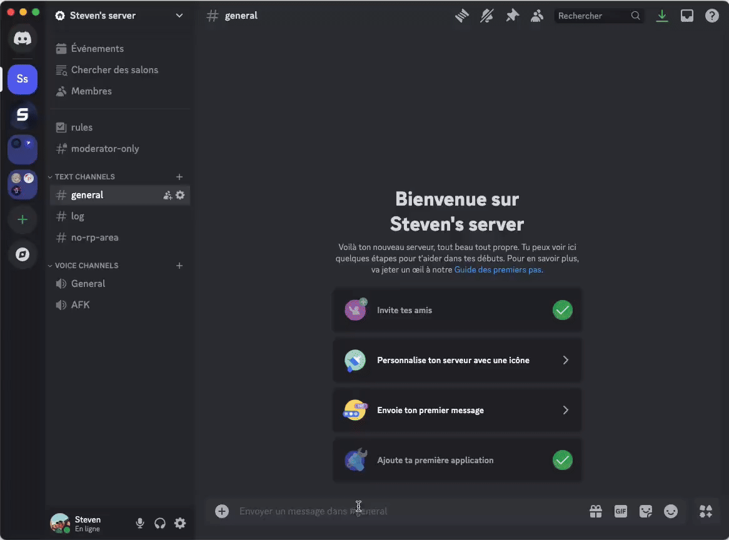729x540 pixels.
Task: Select the moderator-only channel
Action: [x=120, y=149]
